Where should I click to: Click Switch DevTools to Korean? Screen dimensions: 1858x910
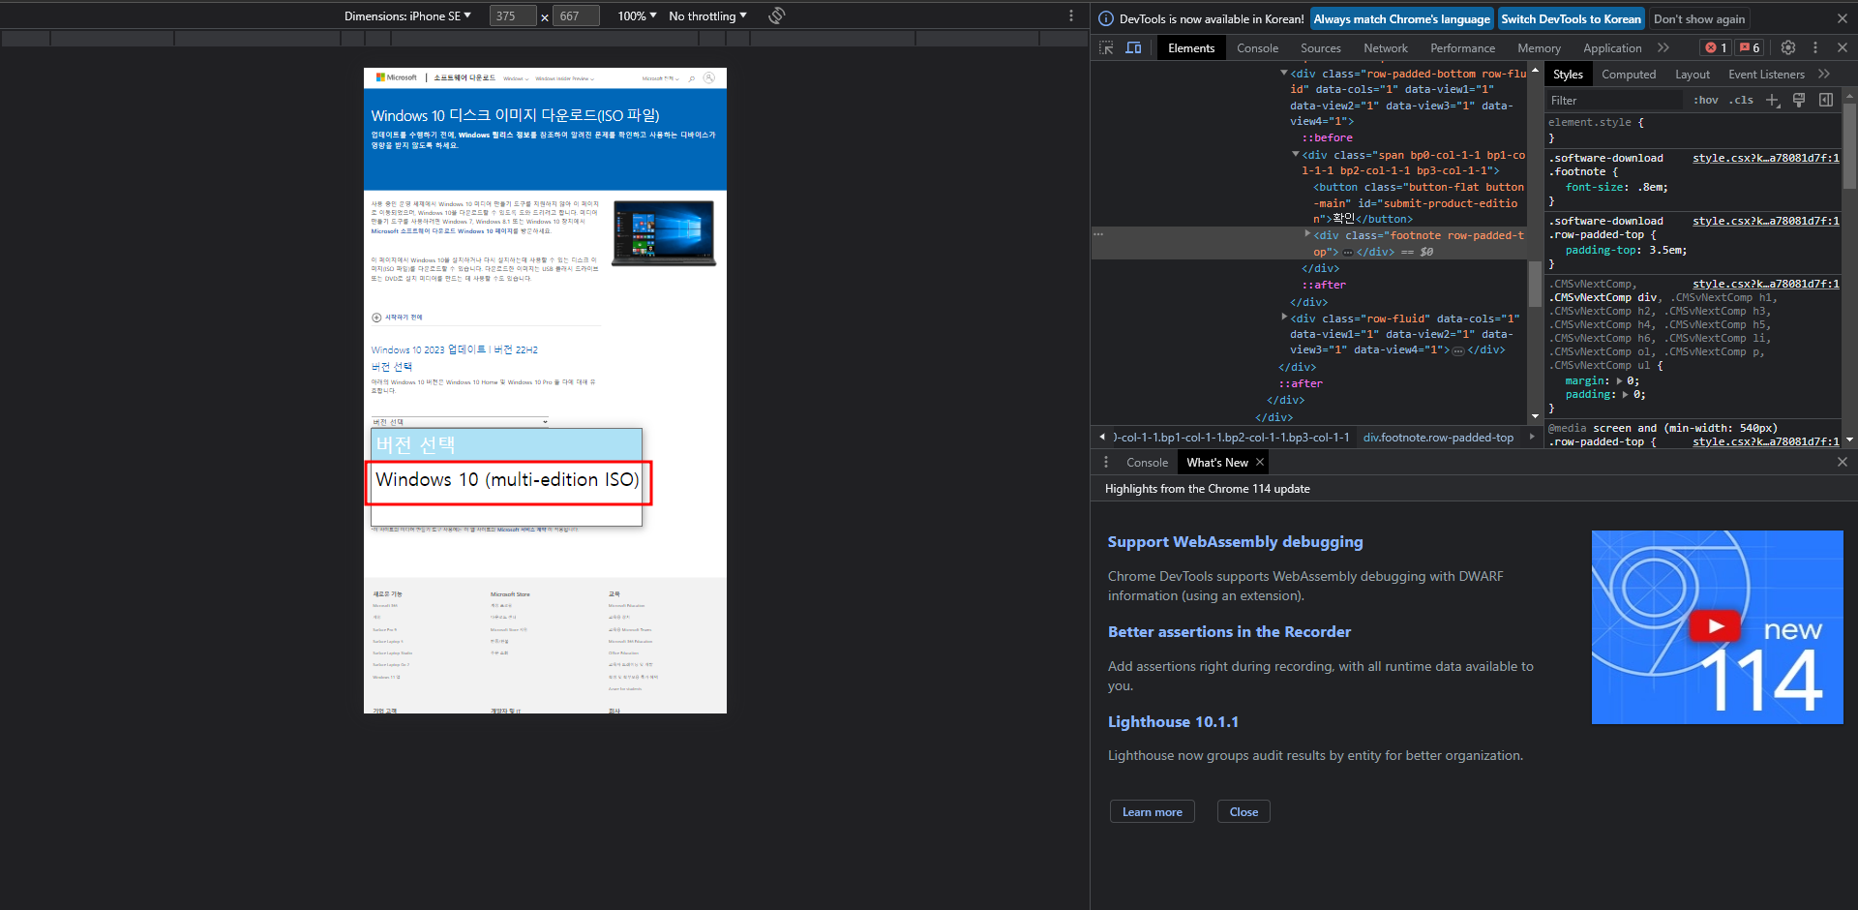click(x=1571, y=18)
